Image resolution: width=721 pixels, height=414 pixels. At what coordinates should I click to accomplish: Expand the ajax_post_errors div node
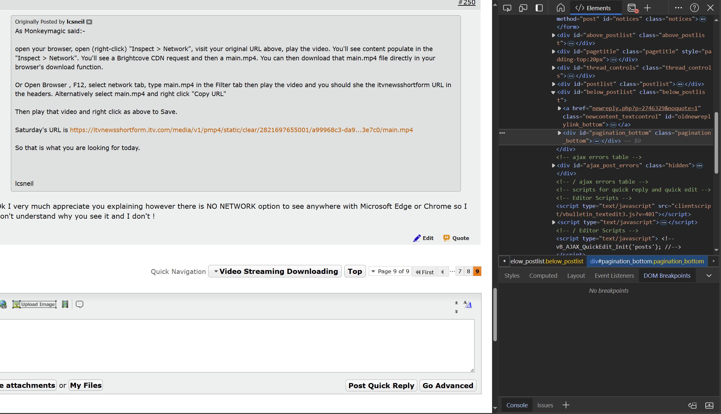553,165
